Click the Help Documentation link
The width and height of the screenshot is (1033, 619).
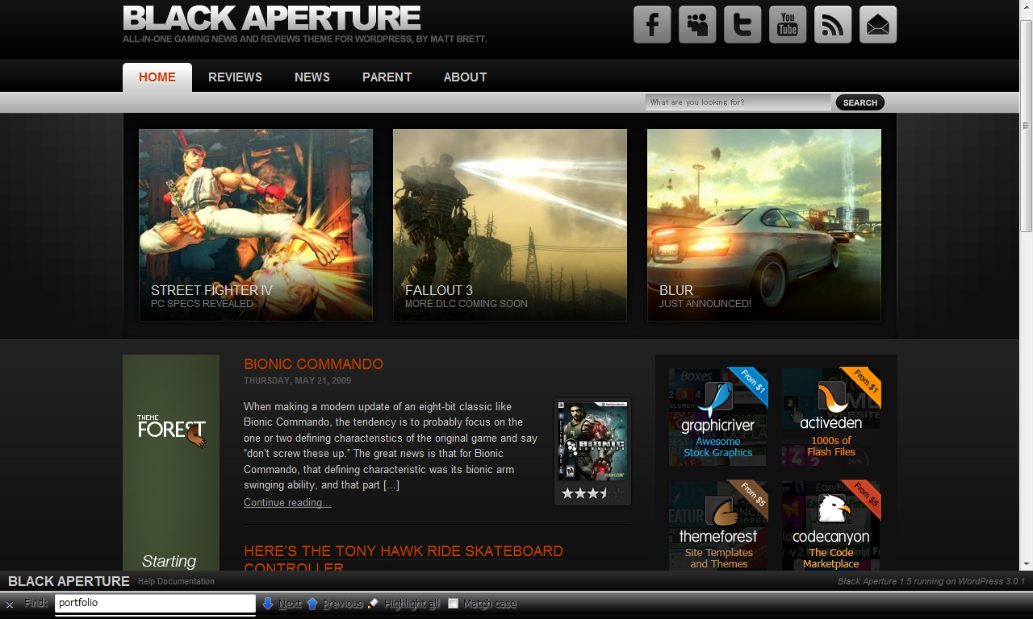click(176, 581)
